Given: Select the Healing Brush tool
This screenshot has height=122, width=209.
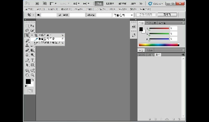Looking at the screenshot, I should (27, 41).
